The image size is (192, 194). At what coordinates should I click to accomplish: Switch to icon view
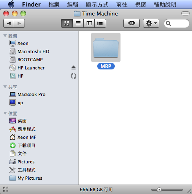[x=67, y=23]
